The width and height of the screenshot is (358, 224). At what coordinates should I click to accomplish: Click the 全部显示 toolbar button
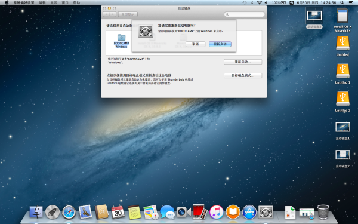click(128, 14)
